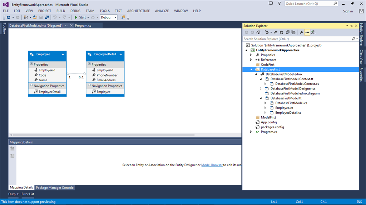The image size is (366, 205).
Task: Expand the DatabaseFirstModel.Designer.cs node
Action: point(261,88)
